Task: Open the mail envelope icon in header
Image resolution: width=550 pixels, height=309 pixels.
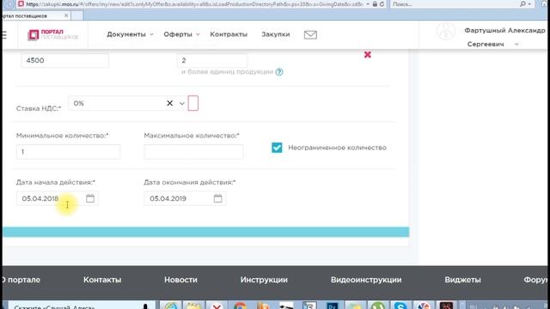Action: click(x=310, y=34)
